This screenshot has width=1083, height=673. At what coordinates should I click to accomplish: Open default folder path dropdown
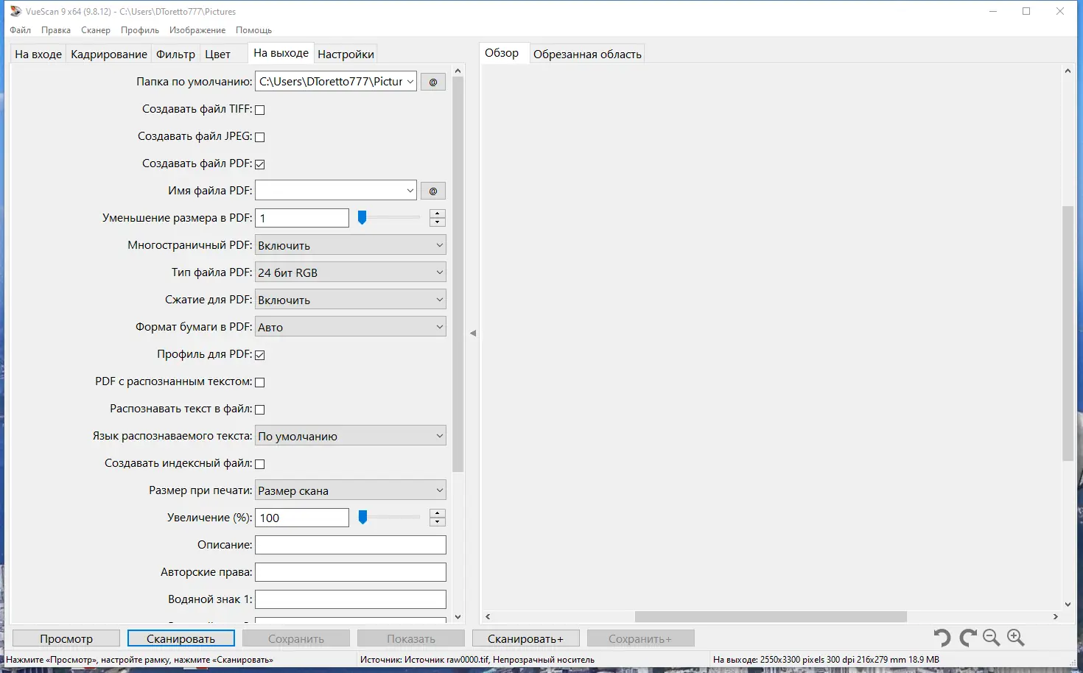(410, 82)
